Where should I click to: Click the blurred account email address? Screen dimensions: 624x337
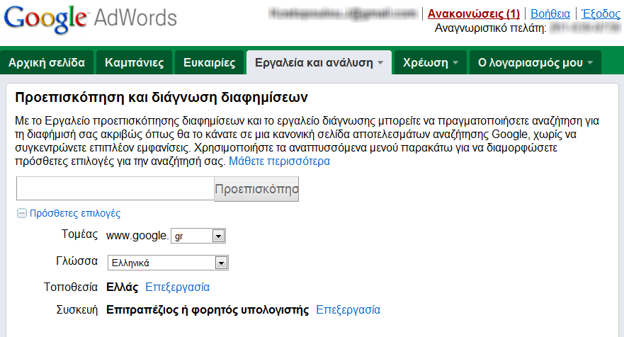click(x=343, y=13)
